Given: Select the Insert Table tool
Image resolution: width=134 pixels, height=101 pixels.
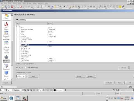Looking at the screenshot, I should (x=55, y=6).
